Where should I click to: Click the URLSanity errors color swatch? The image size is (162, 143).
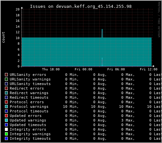coord(6,75)
